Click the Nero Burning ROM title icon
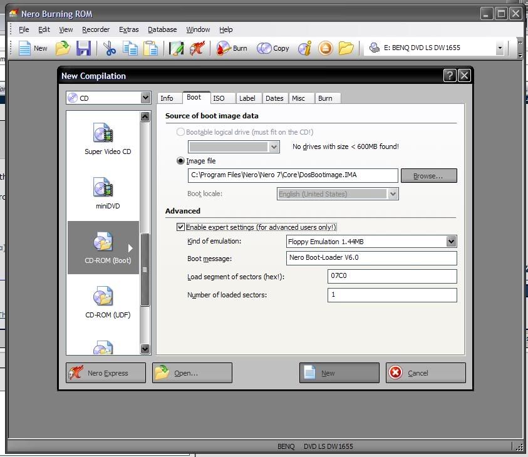The width and height of the screenshot is (528, 457). [x=14, y=14]
